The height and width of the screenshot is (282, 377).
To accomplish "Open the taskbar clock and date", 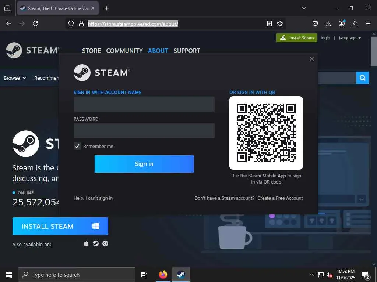I will pos(345,275).
